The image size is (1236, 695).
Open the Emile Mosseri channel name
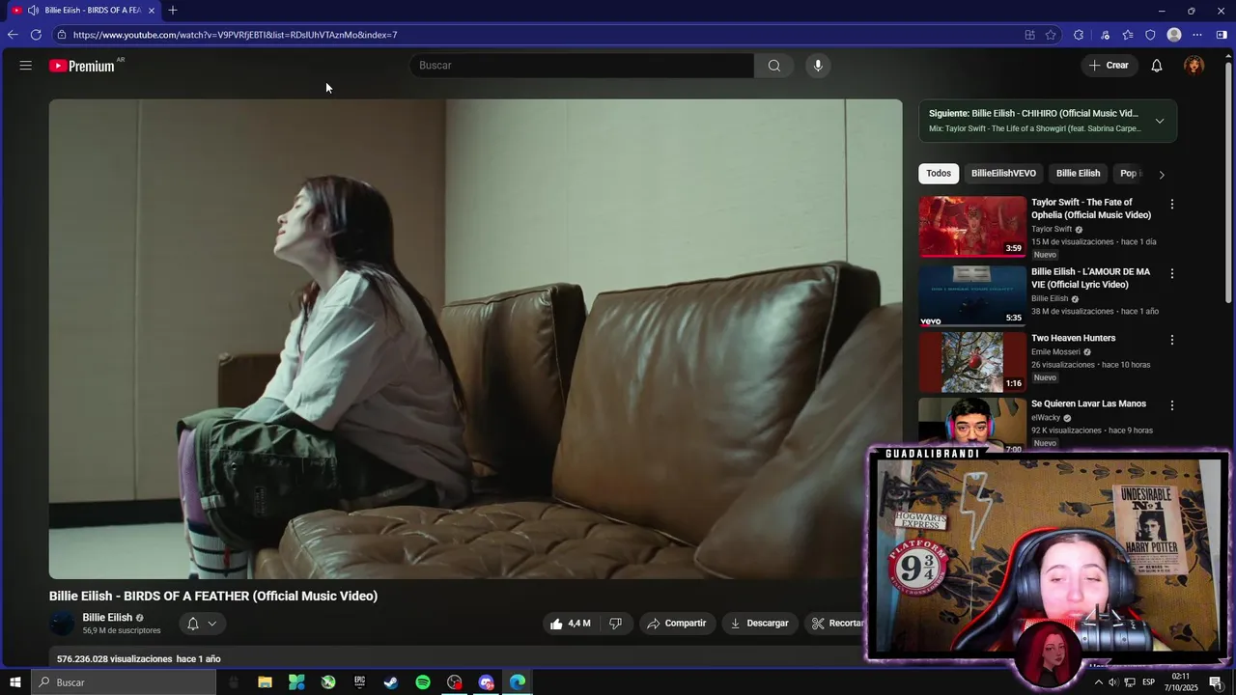click(1055, 351)
